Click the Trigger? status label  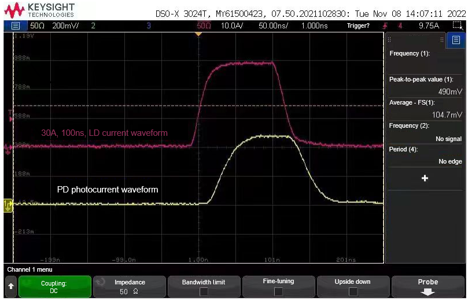358,25
